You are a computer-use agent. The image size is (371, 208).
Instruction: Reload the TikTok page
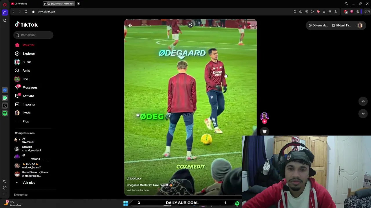(x=26, y=12)
